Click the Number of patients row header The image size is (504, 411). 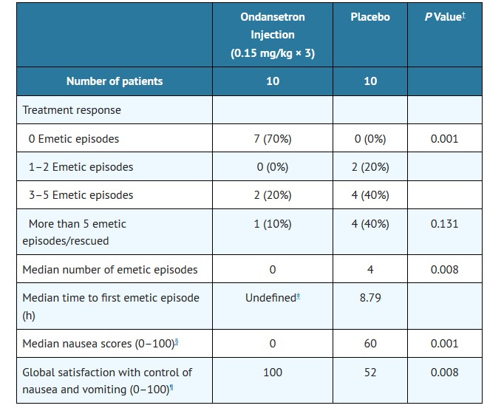[x=115, y=81]
